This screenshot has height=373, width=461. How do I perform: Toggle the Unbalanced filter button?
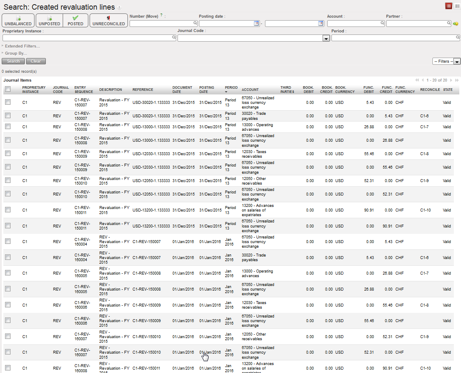[x=18, y=21]
